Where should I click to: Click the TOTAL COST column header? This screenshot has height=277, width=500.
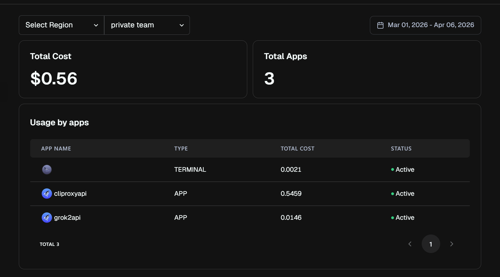point(297,149)
